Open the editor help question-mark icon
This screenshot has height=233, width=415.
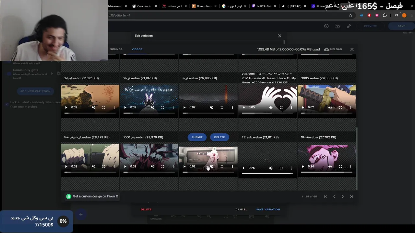pos(326,26)
